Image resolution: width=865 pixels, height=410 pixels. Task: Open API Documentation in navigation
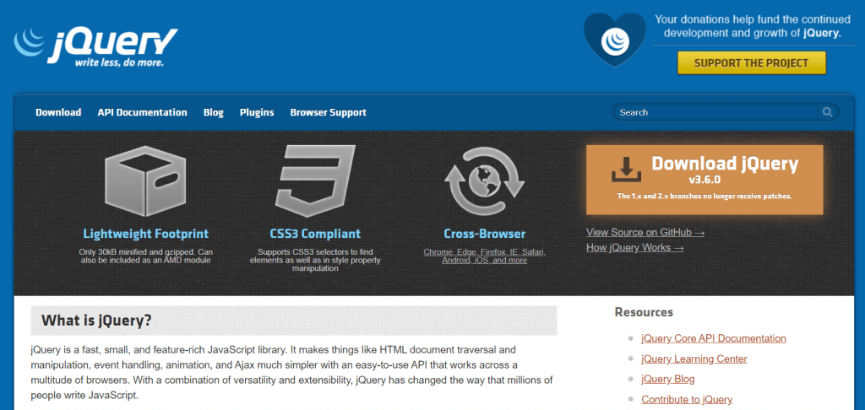pyautogui.click(x=142, y=112)
